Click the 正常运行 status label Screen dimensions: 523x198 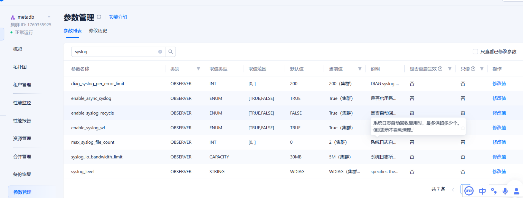coord(24,32)
